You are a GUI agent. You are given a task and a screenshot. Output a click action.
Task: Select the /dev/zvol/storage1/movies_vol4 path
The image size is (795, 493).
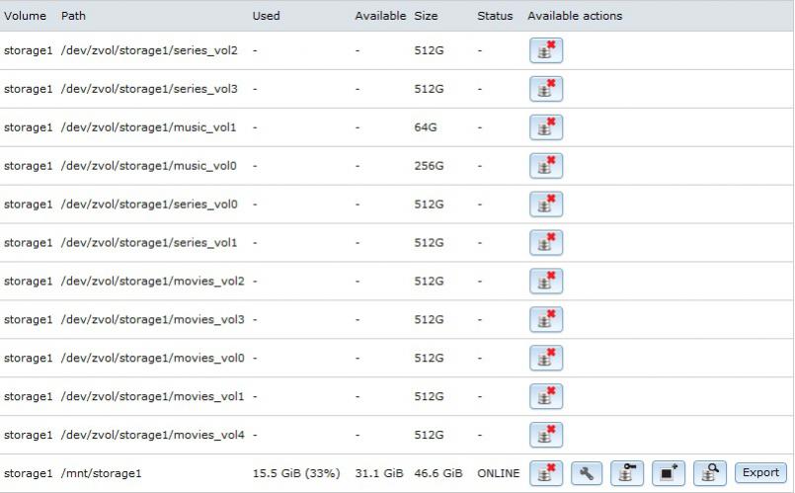(153, 435)
